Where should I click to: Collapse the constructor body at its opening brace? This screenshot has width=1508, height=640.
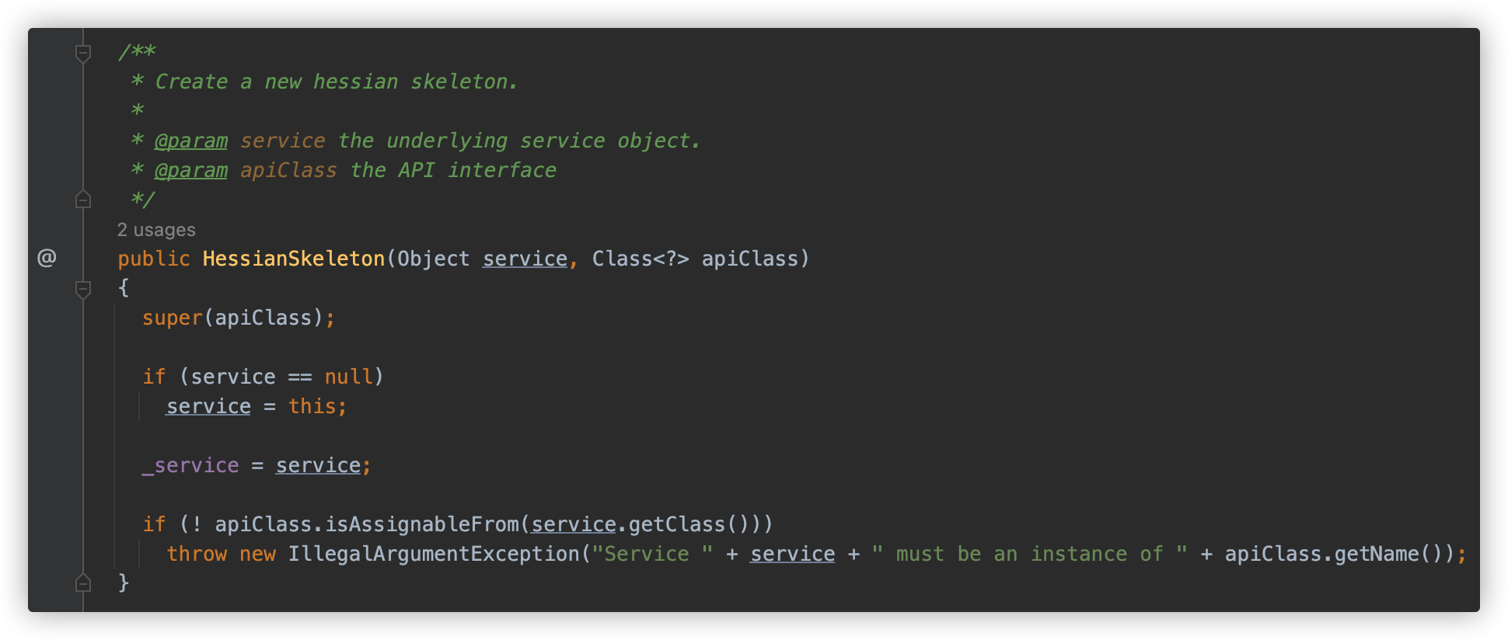click(x=83, y=289)
